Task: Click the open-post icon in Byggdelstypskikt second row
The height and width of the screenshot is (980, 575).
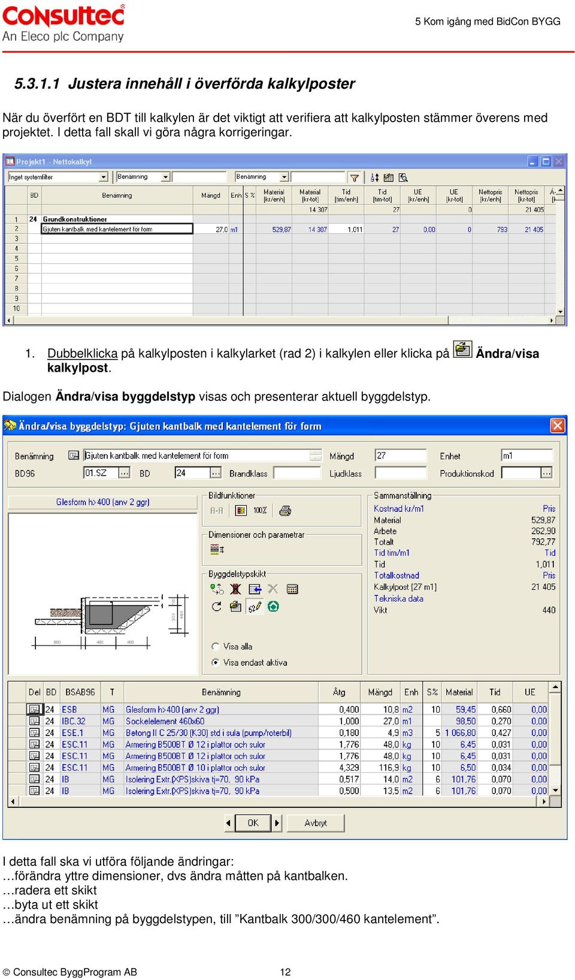Action: (235, 607)
